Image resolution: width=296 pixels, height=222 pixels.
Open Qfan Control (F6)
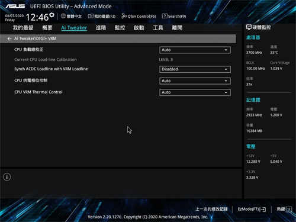[x=139, y=16]
